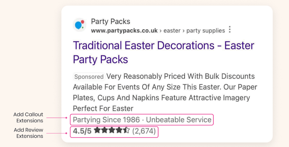Click the Party Packs balloon logo
Image resolution: width=289 pixels, height=147 pixels.
(79, 25)
